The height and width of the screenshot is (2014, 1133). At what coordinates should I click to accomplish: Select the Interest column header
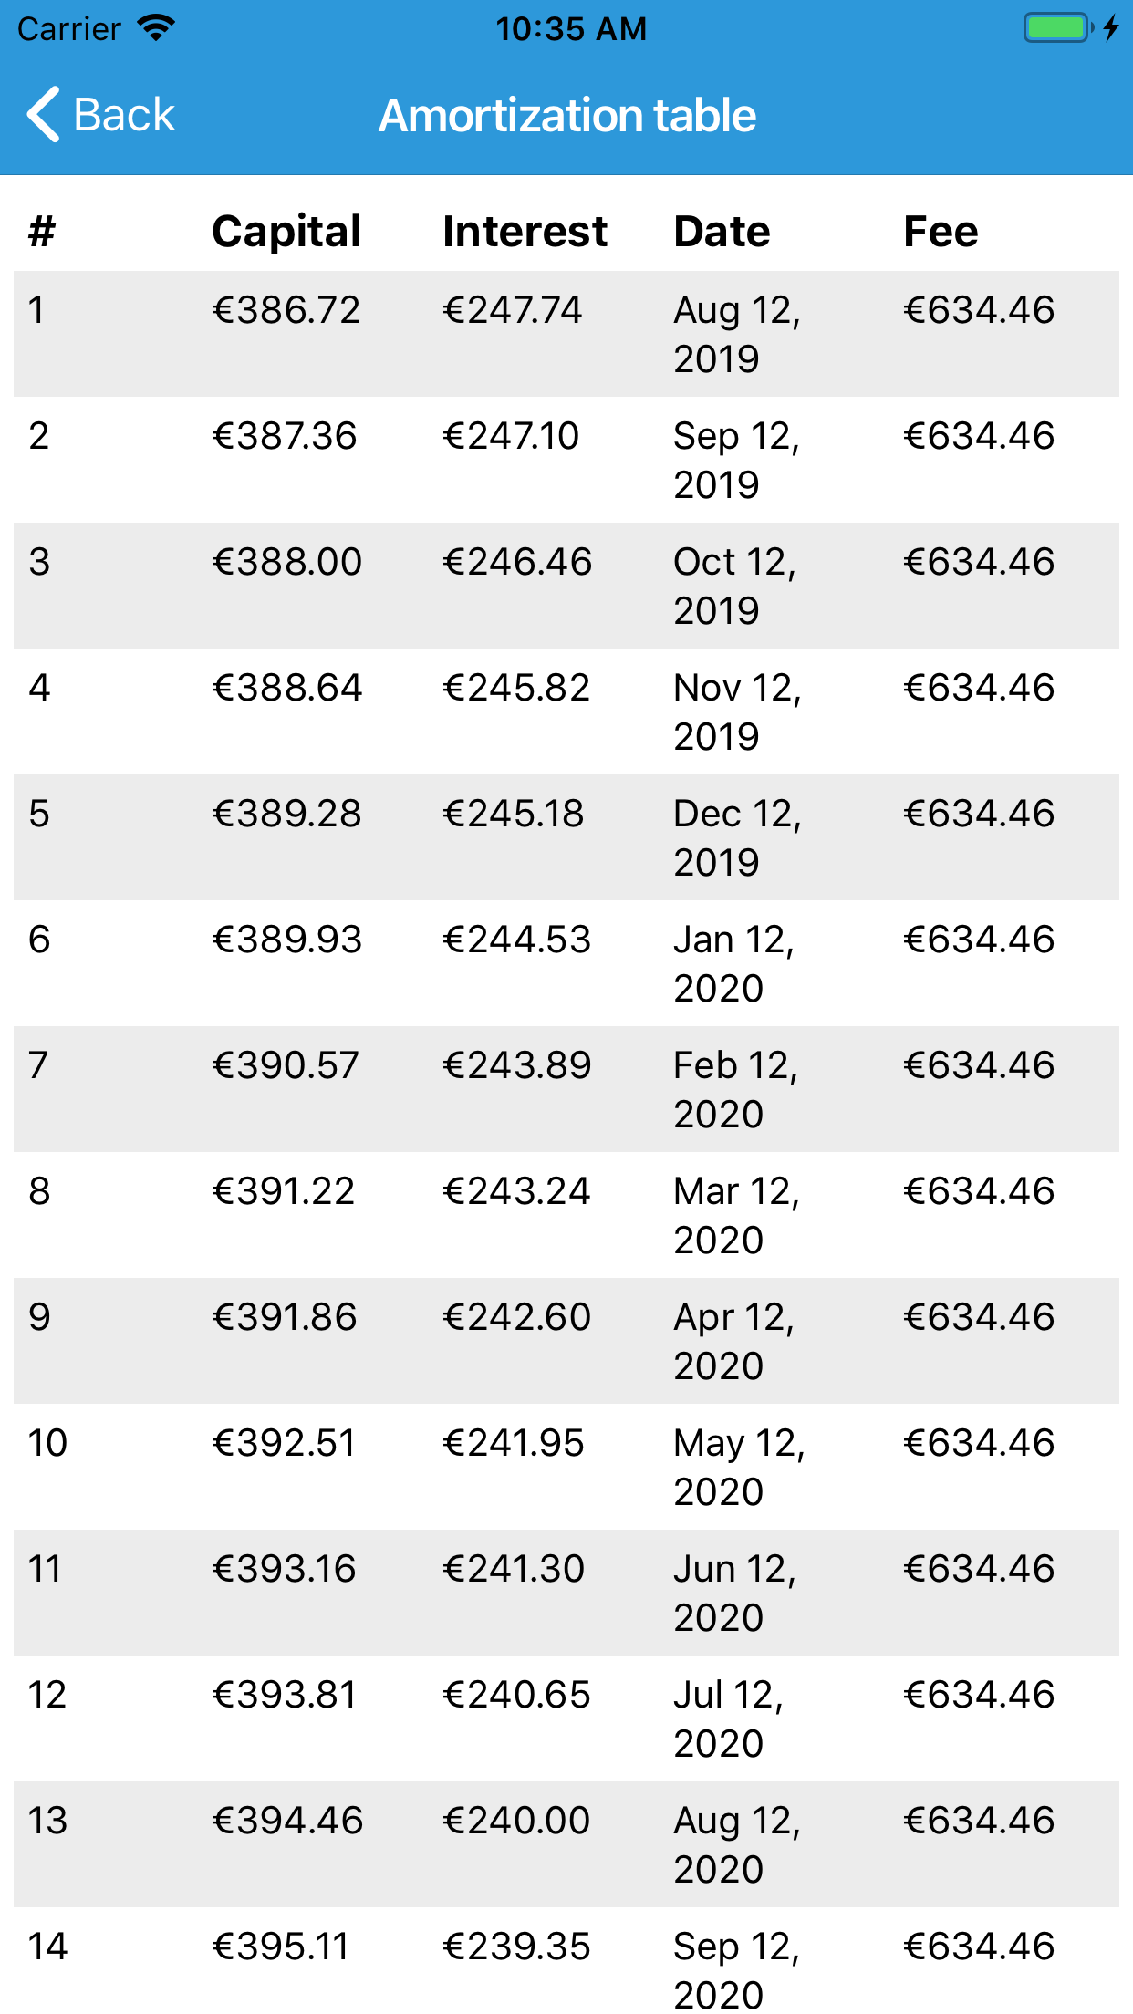point(525,232)
